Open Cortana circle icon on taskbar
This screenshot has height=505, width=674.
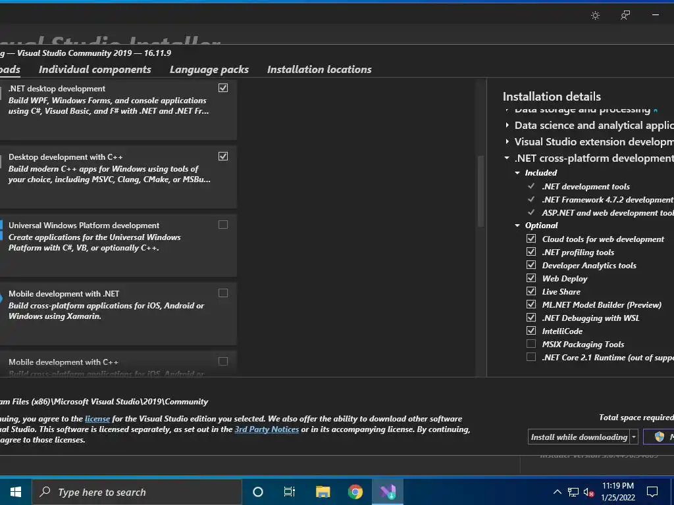coord(257,492)
